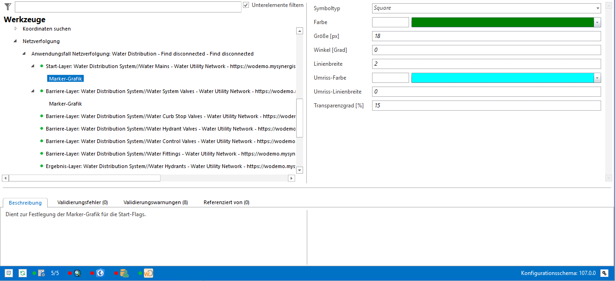The width and height of the screenshot is (615, 281).
Task: Click the filter funnel icon
Action: pyautogui.click(x=8, y=6)
